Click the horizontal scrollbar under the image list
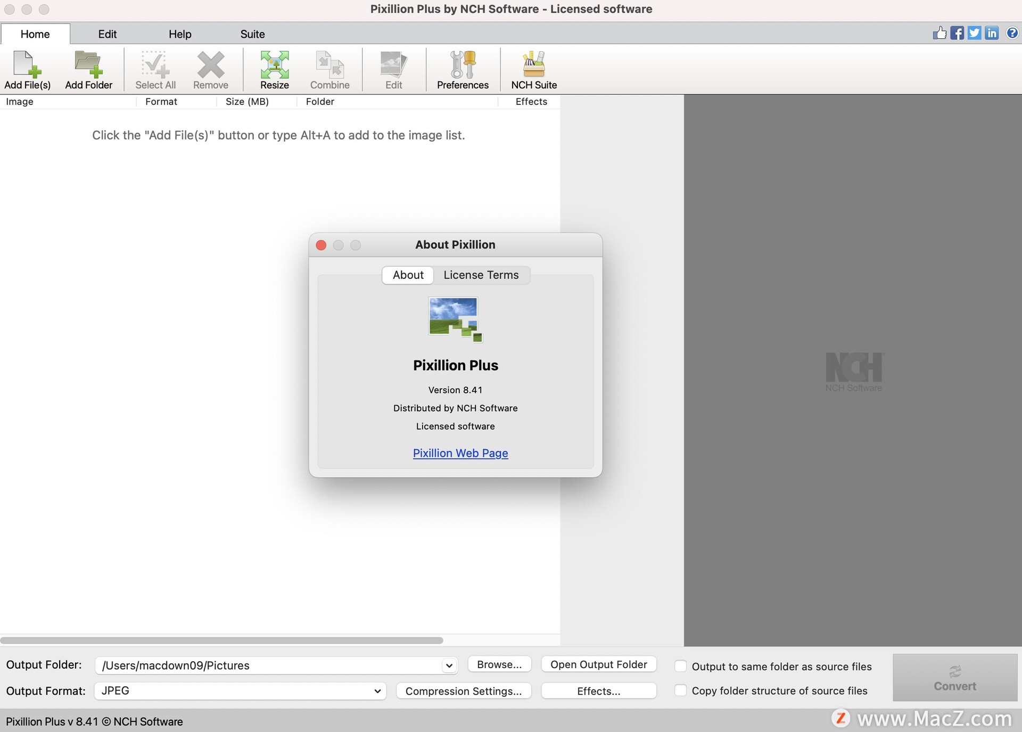Screen dimensions: 1022x732 (222, 640)
